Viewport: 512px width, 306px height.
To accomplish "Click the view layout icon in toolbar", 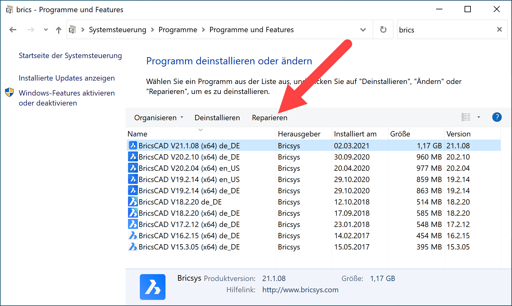I will pyautogui.click(x=466, y=117).
